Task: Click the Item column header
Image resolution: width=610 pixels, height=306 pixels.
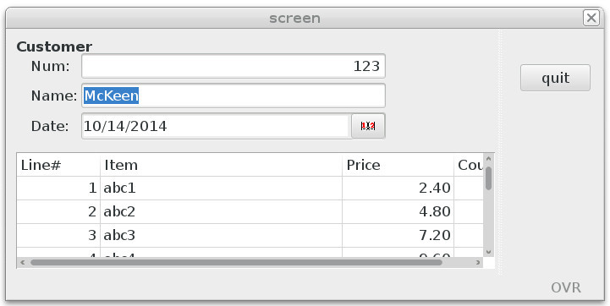Action: (x=221, y=165)
